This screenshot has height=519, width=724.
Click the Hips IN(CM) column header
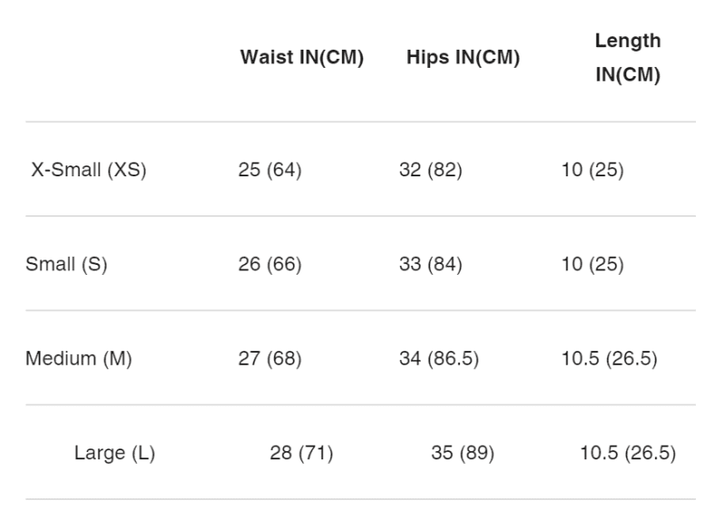(463, 57)
